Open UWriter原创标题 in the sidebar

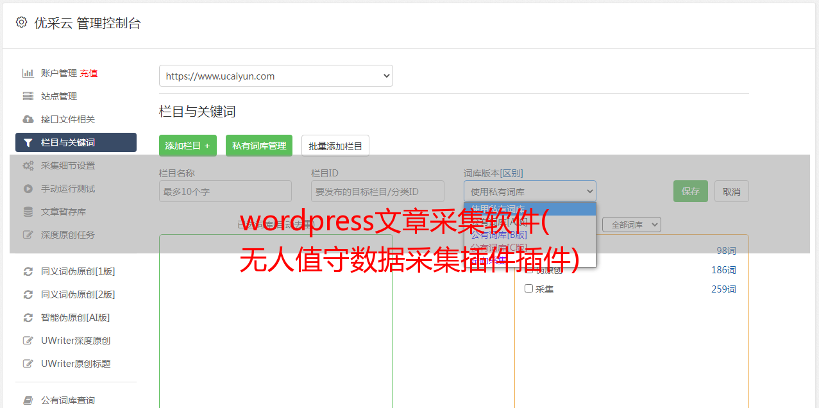[76, 364]
